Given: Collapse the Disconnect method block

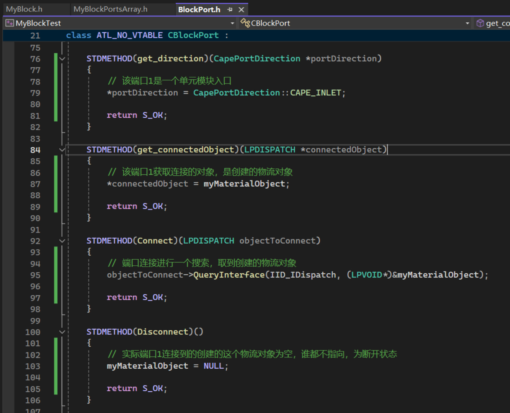Looking at the screenshot, I should click(x=62, y=332).
